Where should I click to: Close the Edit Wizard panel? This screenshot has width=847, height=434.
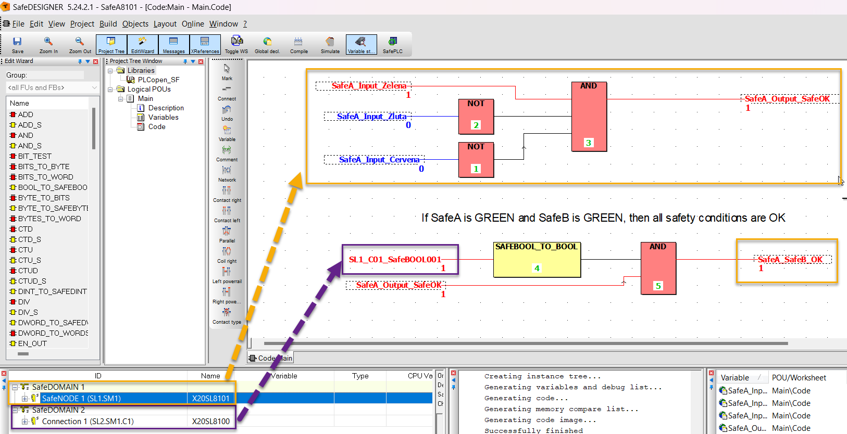[x=95, y=61]
